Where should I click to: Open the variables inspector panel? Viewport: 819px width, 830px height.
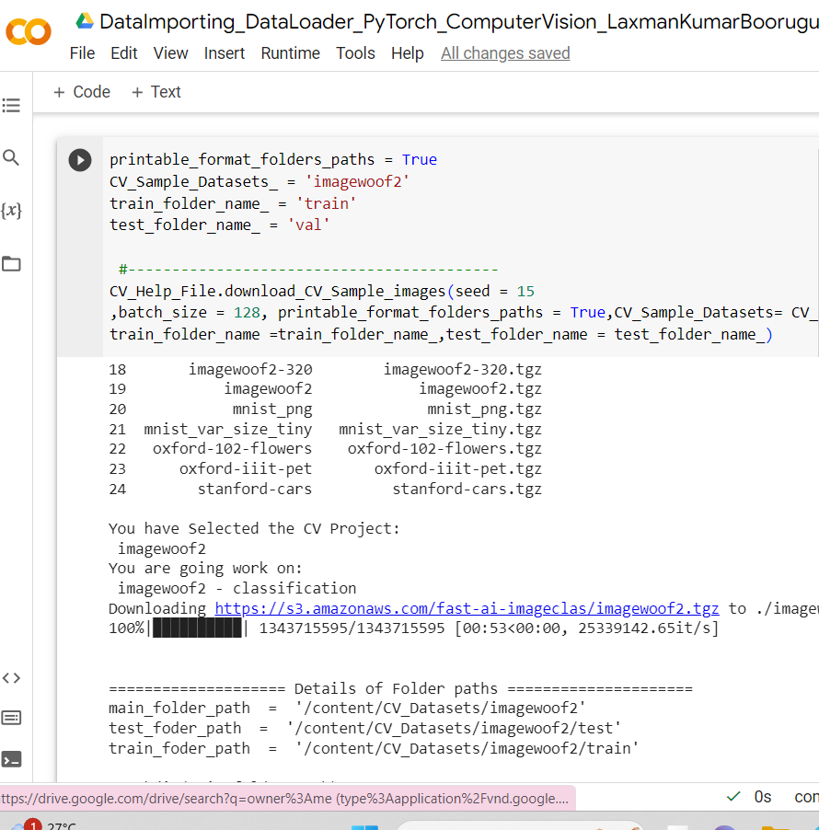11,211
